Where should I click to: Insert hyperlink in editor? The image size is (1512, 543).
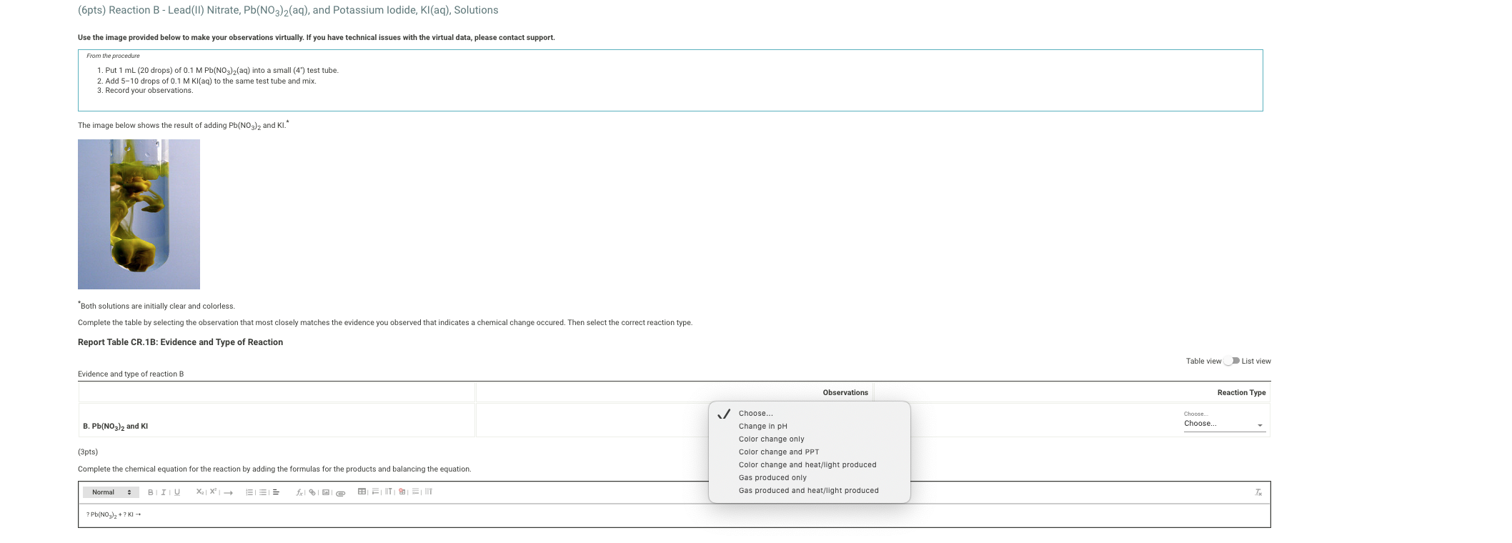pos(312,492)
